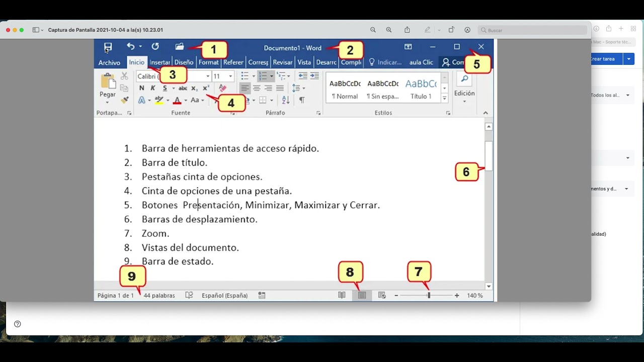Apply the Sin espaciado style
The height and width of the screenshot is (362, 644).
coord(383,88)
